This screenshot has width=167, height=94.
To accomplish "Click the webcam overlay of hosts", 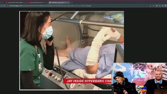I will 139,78.
